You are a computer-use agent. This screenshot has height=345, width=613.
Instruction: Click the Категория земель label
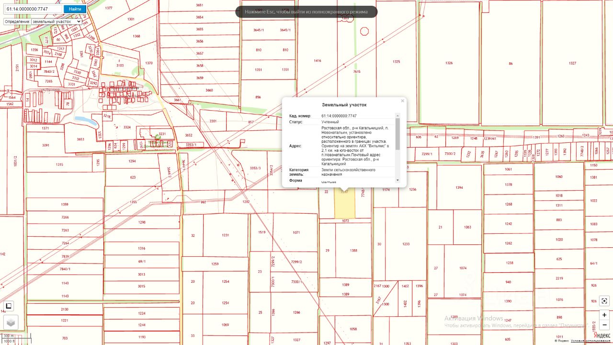pyautogui.click(x=299, y=172)
